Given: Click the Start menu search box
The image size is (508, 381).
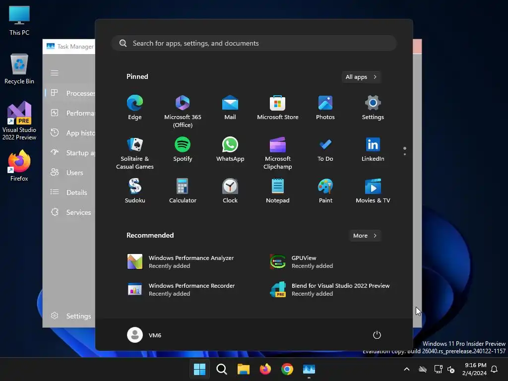Looking at the screenshot, I should pos(254,44).
